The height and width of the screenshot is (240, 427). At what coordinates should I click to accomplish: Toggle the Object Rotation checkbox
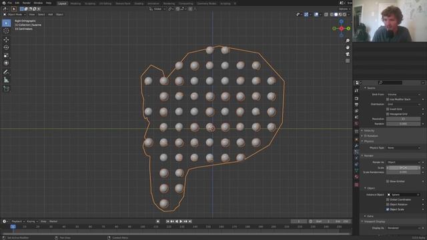[x=388, y=205]
